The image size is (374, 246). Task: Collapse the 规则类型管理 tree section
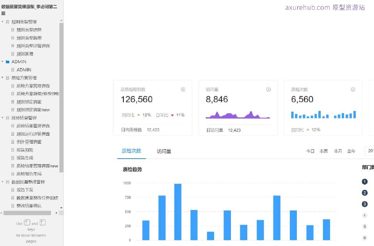point(2,22)
